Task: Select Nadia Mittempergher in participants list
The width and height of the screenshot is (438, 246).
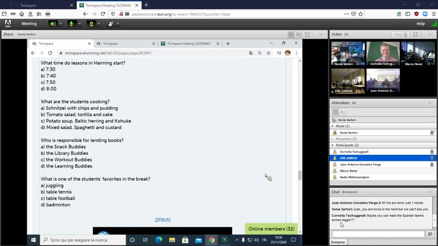Action: [x=383, y=177]
